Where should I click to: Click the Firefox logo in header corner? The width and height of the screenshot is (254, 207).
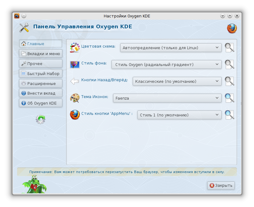232,29
